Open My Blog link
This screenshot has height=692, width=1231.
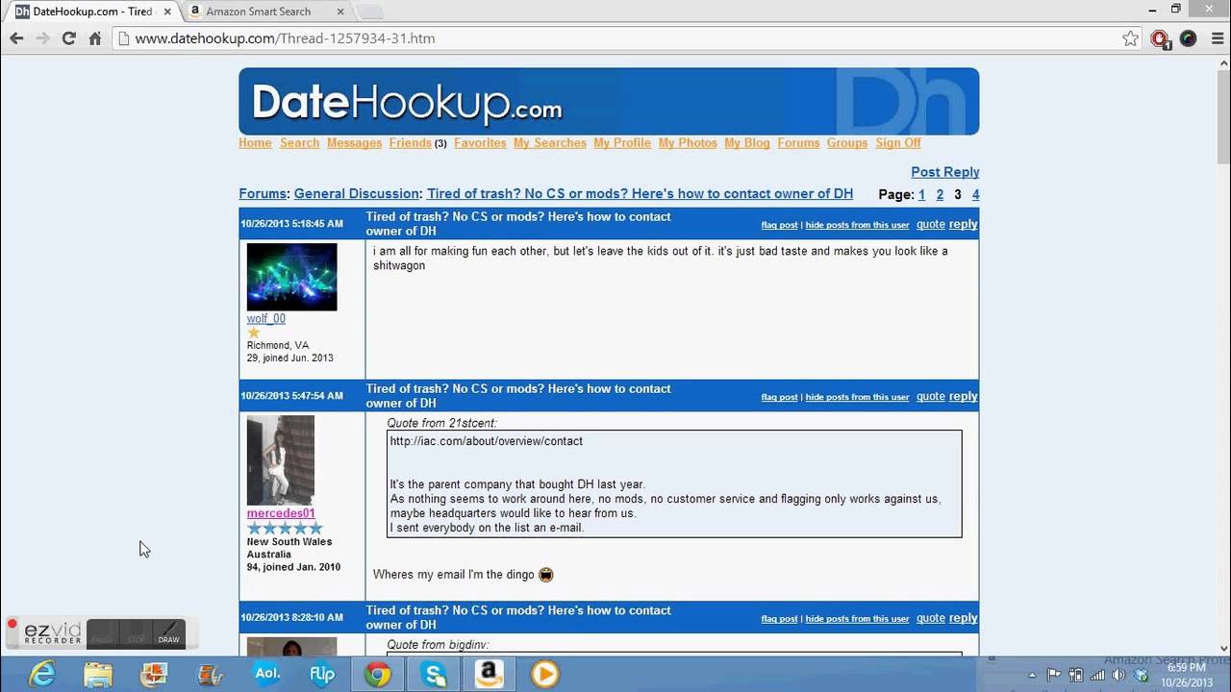[747, 142]
